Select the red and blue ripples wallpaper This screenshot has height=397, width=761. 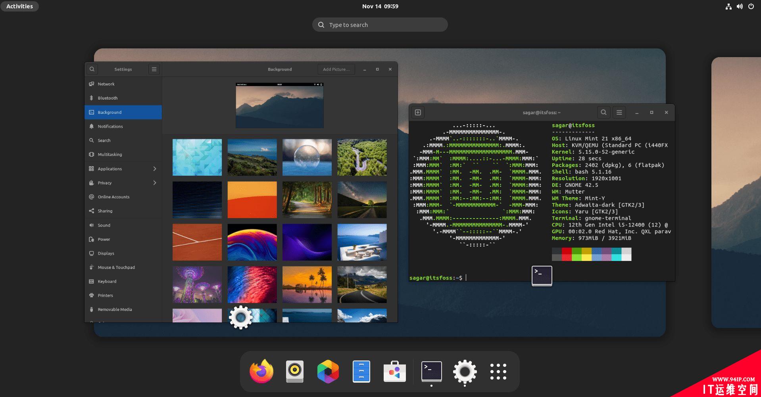tap(252, 285)
